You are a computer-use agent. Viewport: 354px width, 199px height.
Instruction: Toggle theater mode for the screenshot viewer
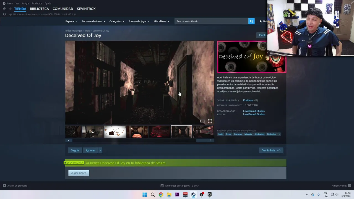pos(202,121)
